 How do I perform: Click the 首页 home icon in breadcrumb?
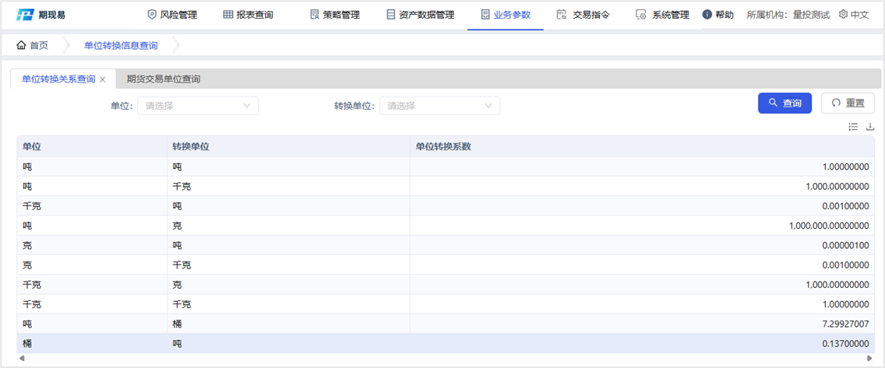(21, 46)
